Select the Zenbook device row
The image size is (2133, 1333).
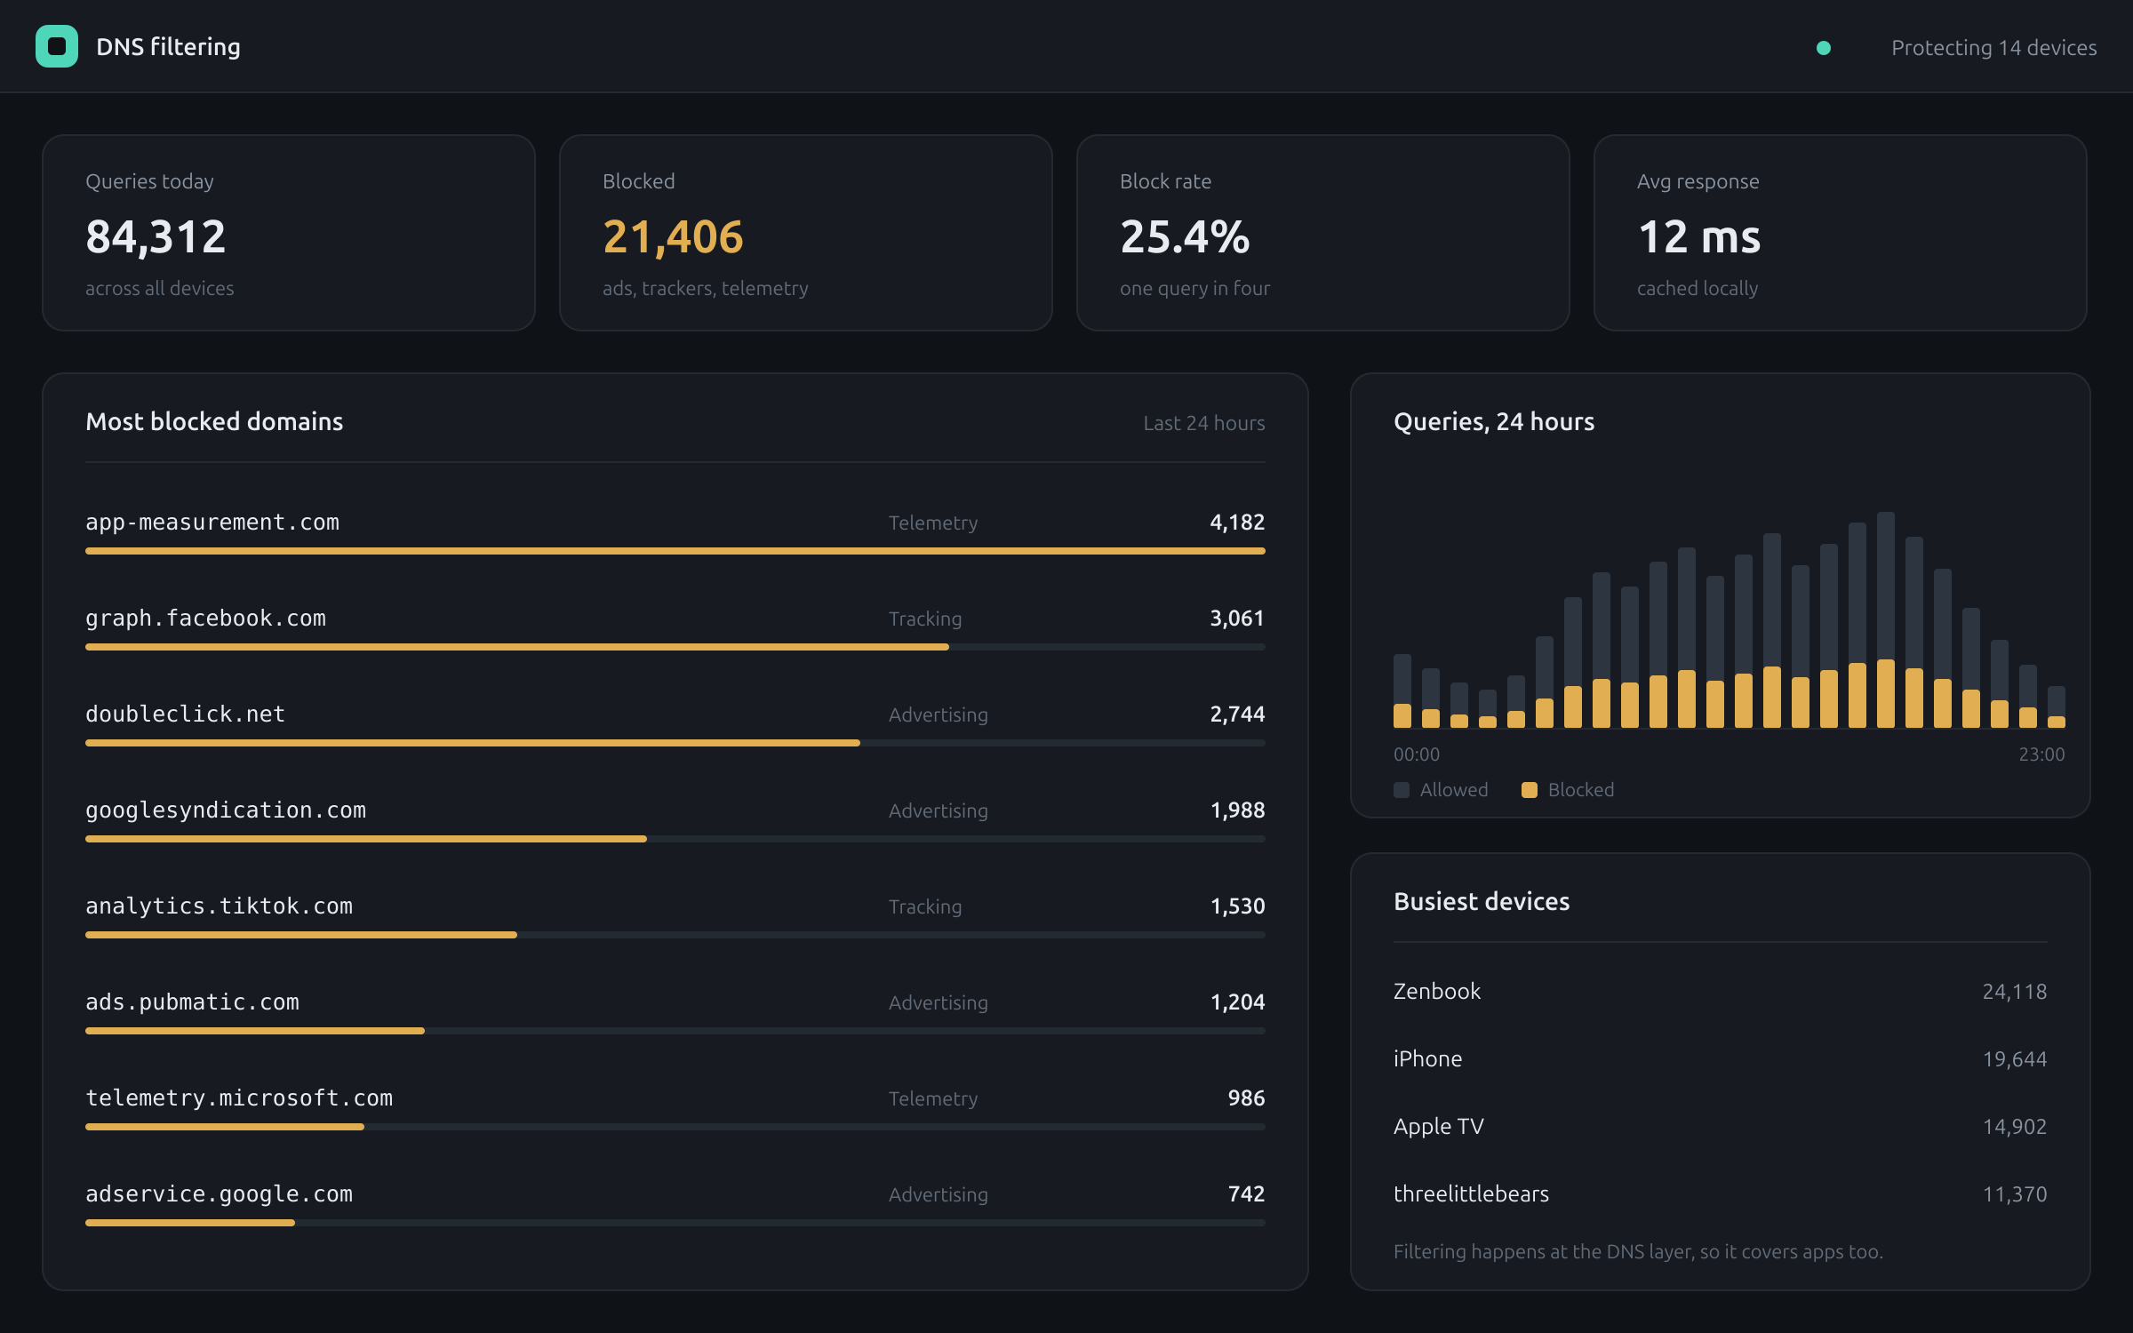point(1721,992)
